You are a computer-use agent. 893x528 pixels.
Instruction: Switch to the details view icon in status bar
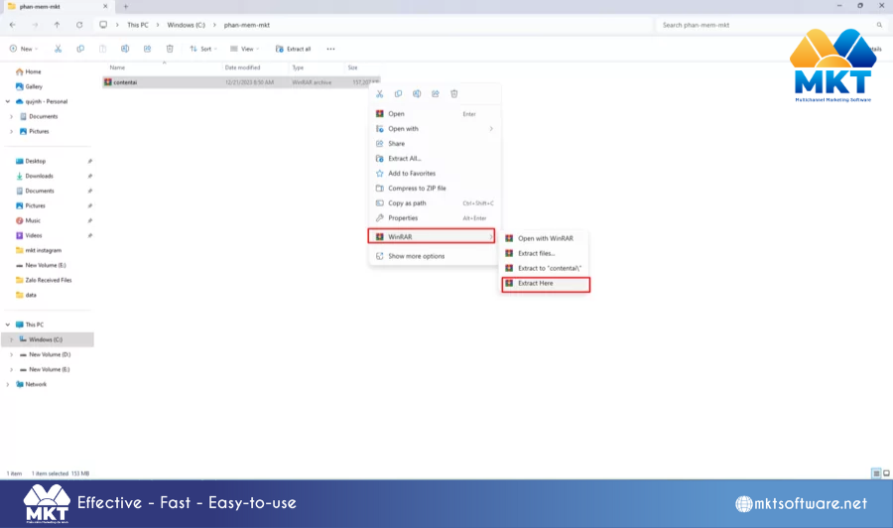point(876,473)
